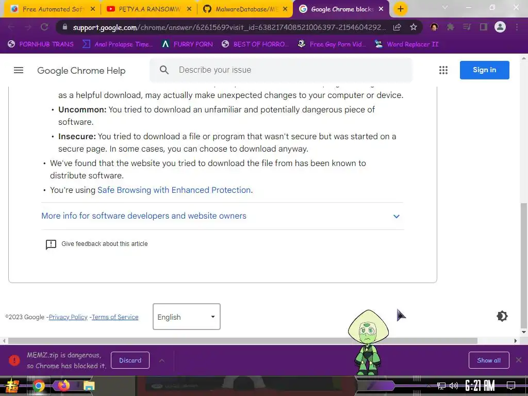Close the MalwareDatabase tab
This screenshot has height=396, width=528.
click(285, 9)
